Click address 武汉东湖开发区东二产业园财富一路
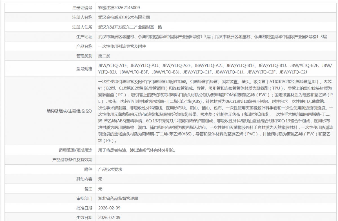 coord(130,27)
